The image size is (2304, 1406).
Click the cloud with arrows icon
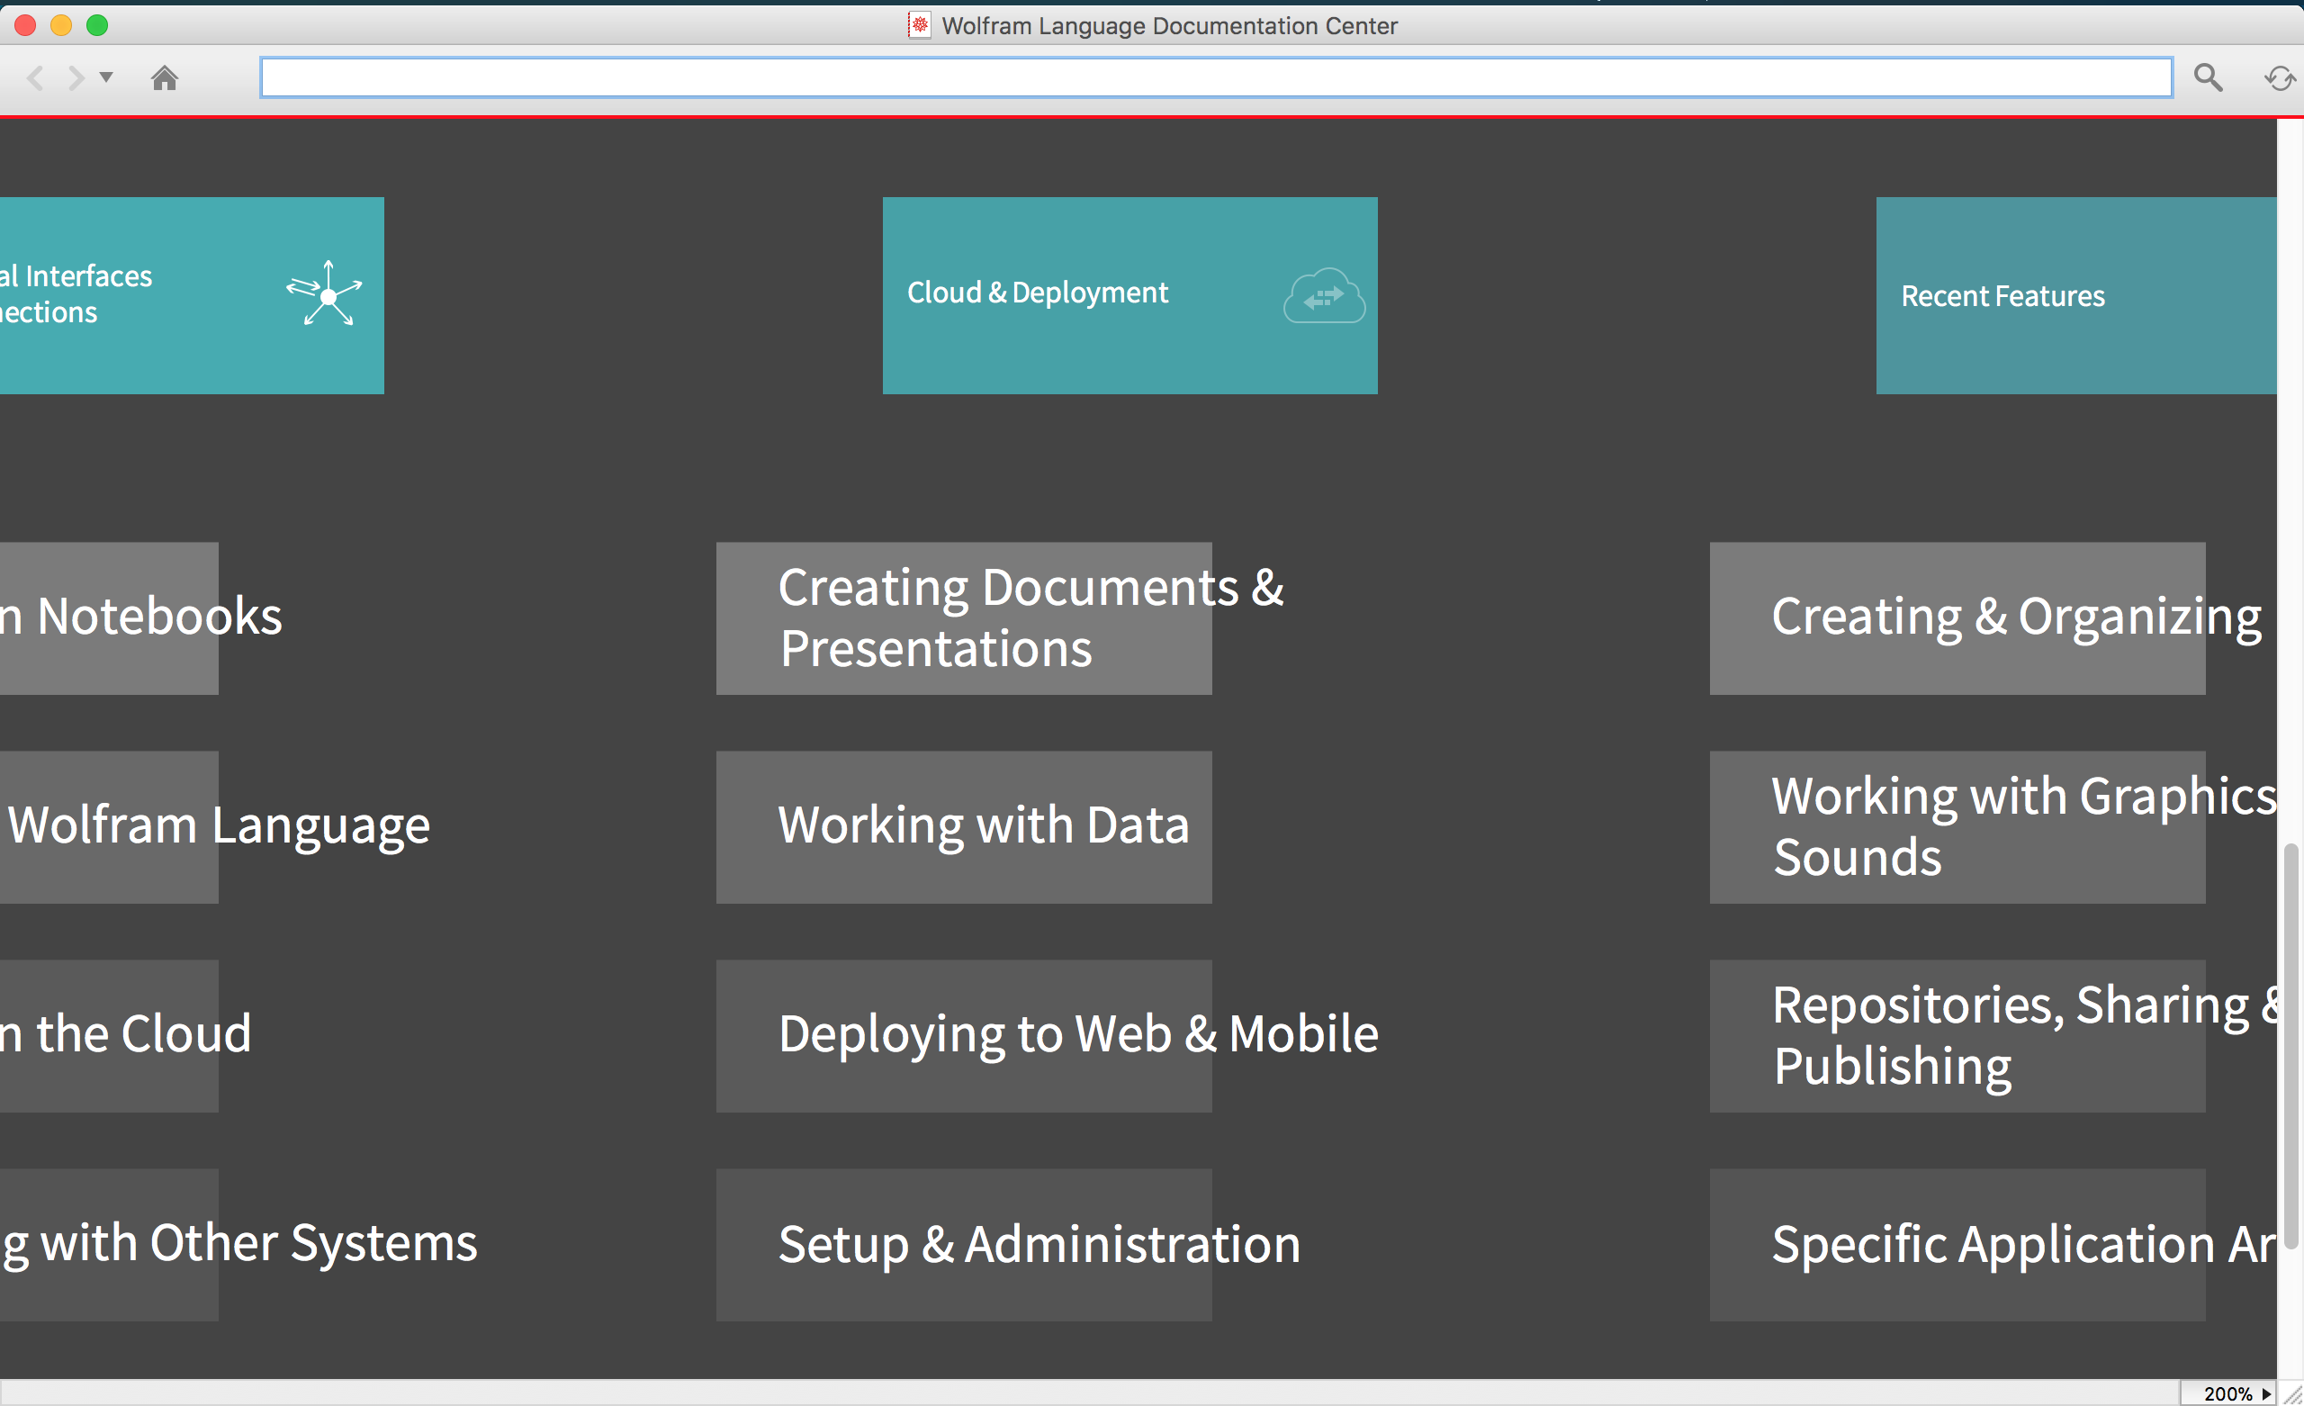tap(1324, 295)
